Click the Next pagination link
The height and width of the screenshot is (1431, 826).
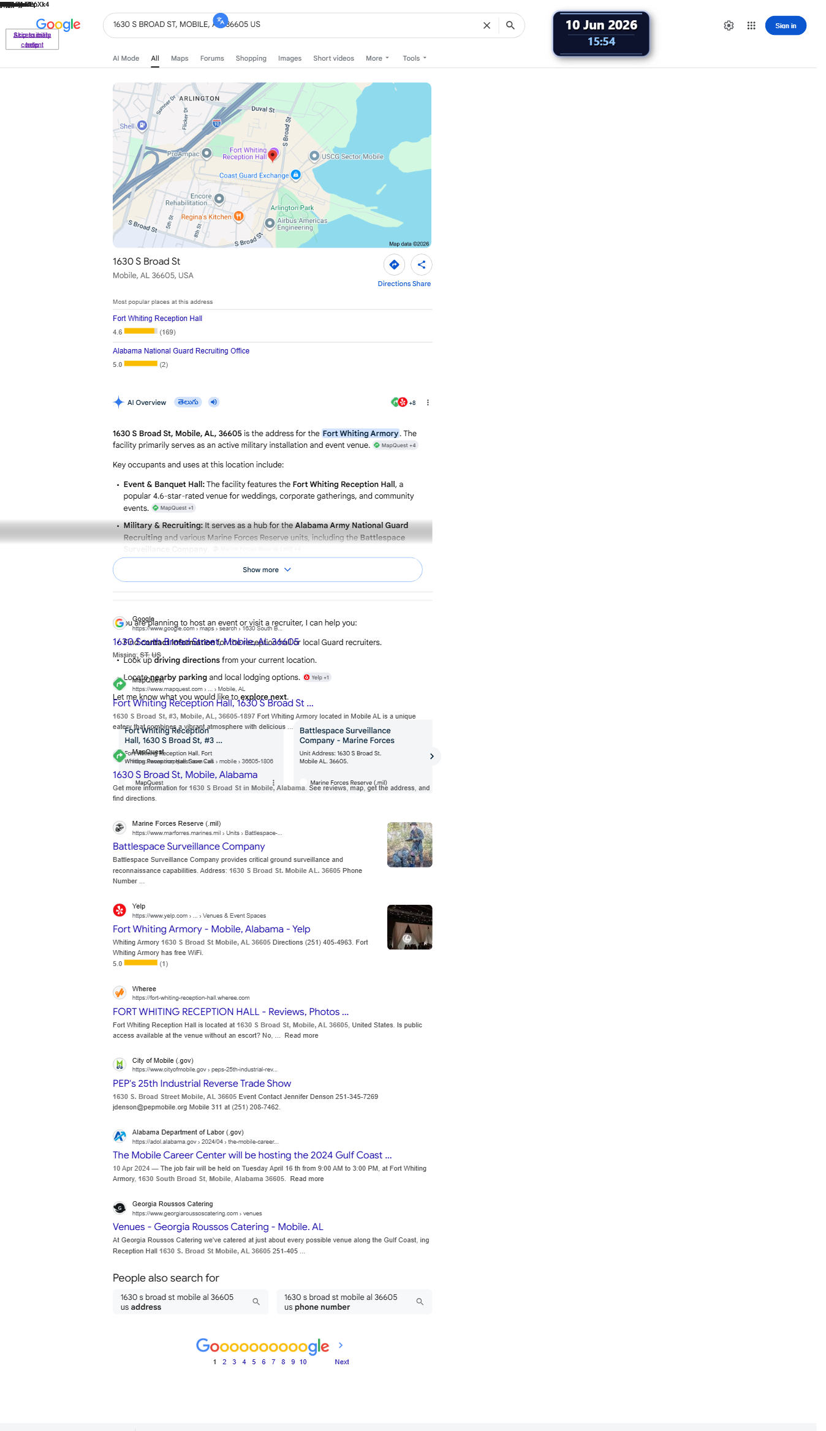click(342, 1362)
